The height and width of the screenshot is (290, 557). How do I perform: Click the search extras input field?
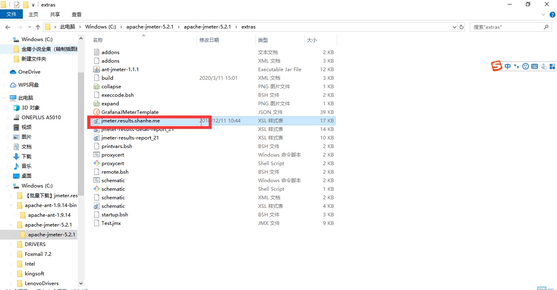pos(506,27)
